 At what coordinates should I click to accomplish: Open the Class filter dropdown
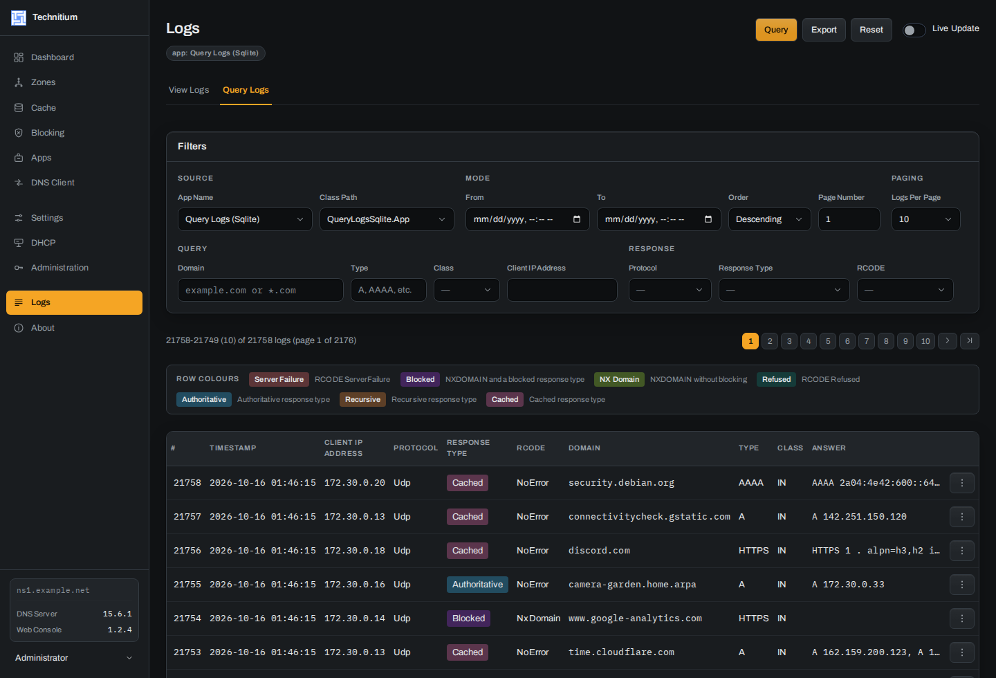466,290
